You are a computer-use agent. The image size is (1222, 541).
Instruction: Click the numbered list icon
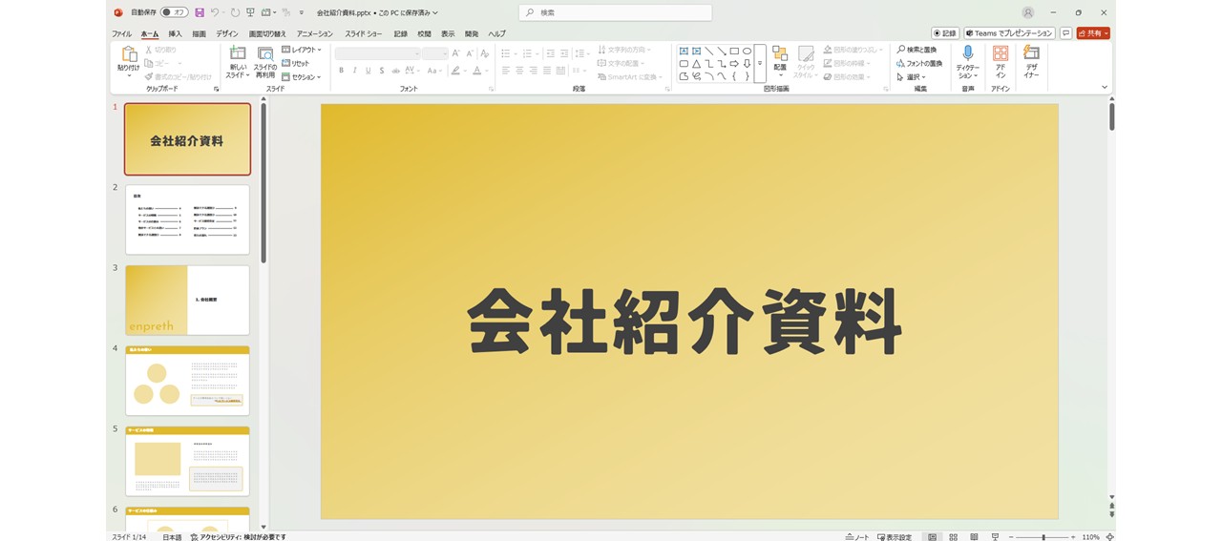[527, 53]
